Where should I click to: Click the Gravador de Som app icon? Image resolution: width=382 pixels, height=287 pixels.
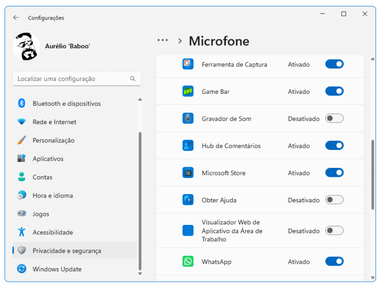pos(188,119)
